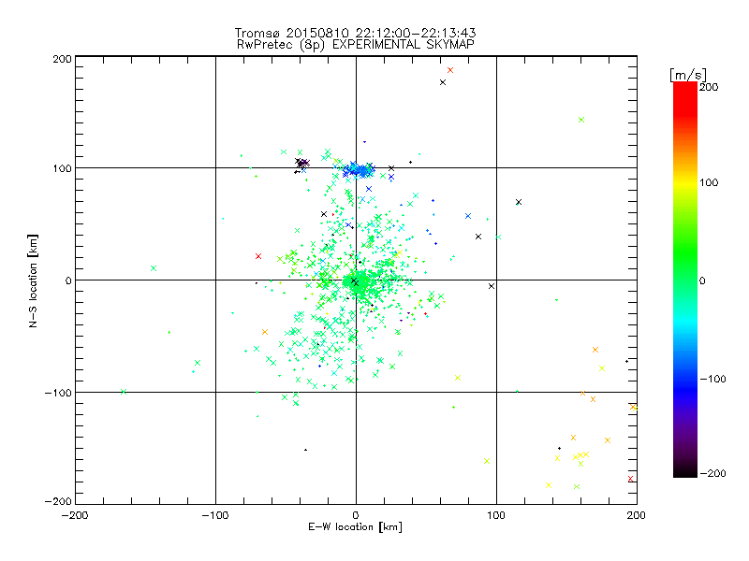Click the plot title 'Tromsø 20150810 22:12:00-22:13:43'
Viewport: 749px width, 561px height.
click(355, 33)
